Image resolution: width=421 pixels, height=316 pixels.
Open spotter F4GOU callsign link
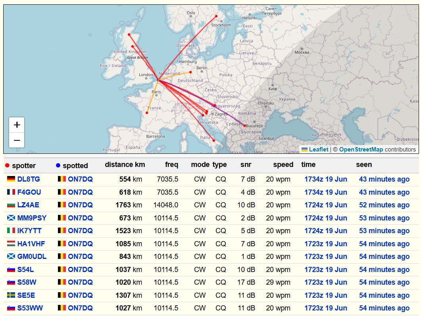tap(29, 192)
